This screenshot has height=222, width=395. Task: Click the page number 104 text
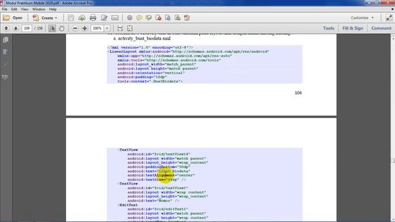point(298,93)
